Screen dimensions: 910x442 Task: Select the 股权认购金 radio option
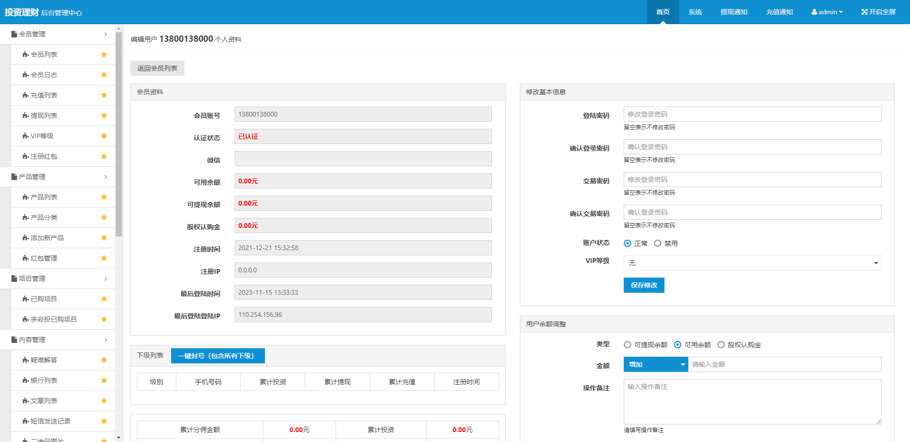pos(721,345)
